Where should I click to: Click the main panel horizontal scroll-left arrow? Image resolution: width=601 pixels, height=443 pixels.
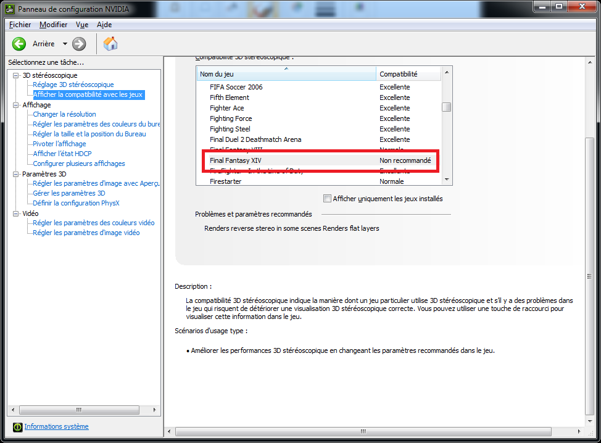click(x=169, y=431)
